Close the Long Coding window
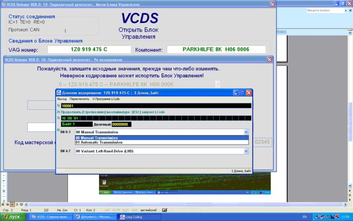353x221 pixels. point(248,93)
